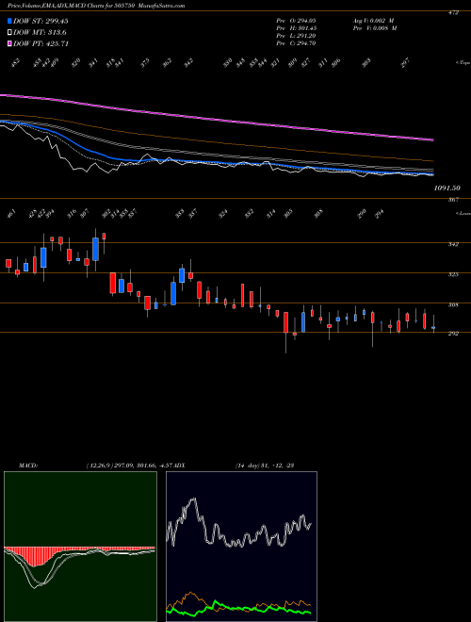Viewport: 471px width, 622px height.
Task: Click the 305 price axis label
Action: (453, 304)
